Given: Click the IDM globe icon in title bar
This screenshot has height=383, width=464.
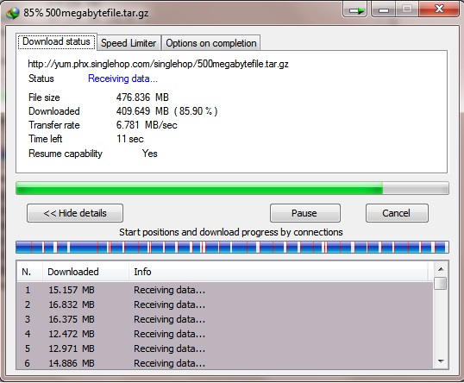Looking at the screenshot, I should coord(13,13).
